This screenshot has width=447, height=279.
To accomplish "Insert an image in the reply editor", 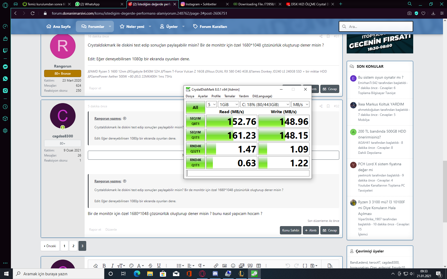I will click(x=225, y=266).
